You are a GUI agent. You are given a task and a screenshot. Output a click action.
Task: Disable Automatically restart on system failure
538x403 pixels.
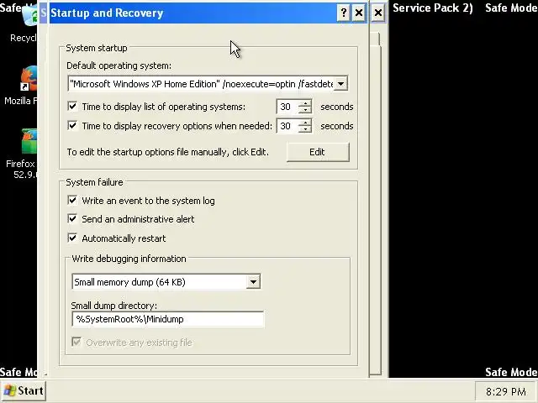(72, 238)
